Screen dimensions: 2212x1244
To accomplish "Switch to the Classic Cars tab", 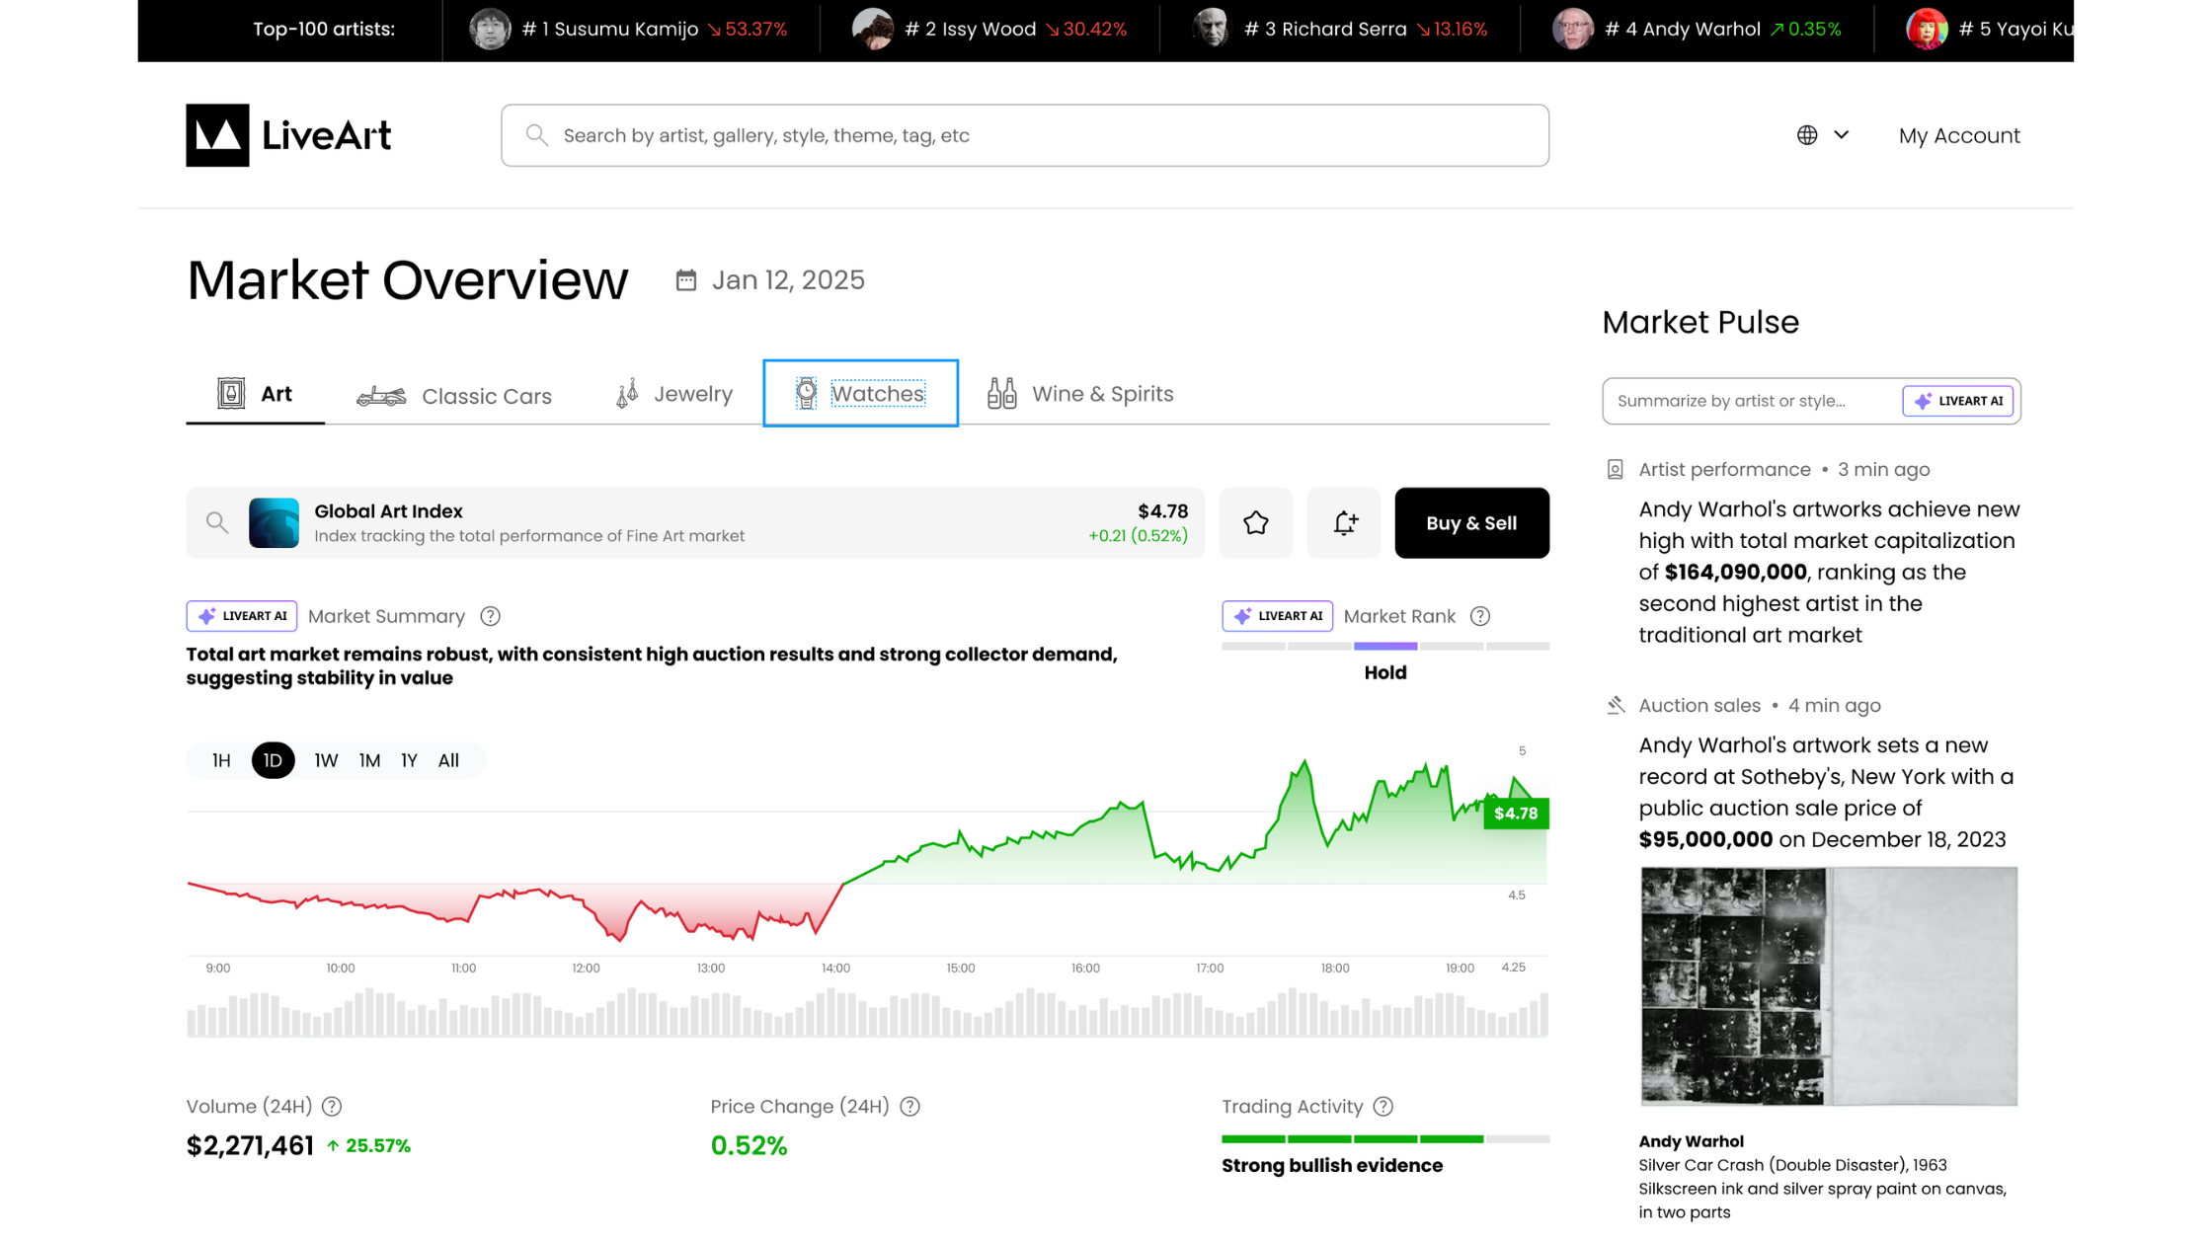I will pos(454,396).
